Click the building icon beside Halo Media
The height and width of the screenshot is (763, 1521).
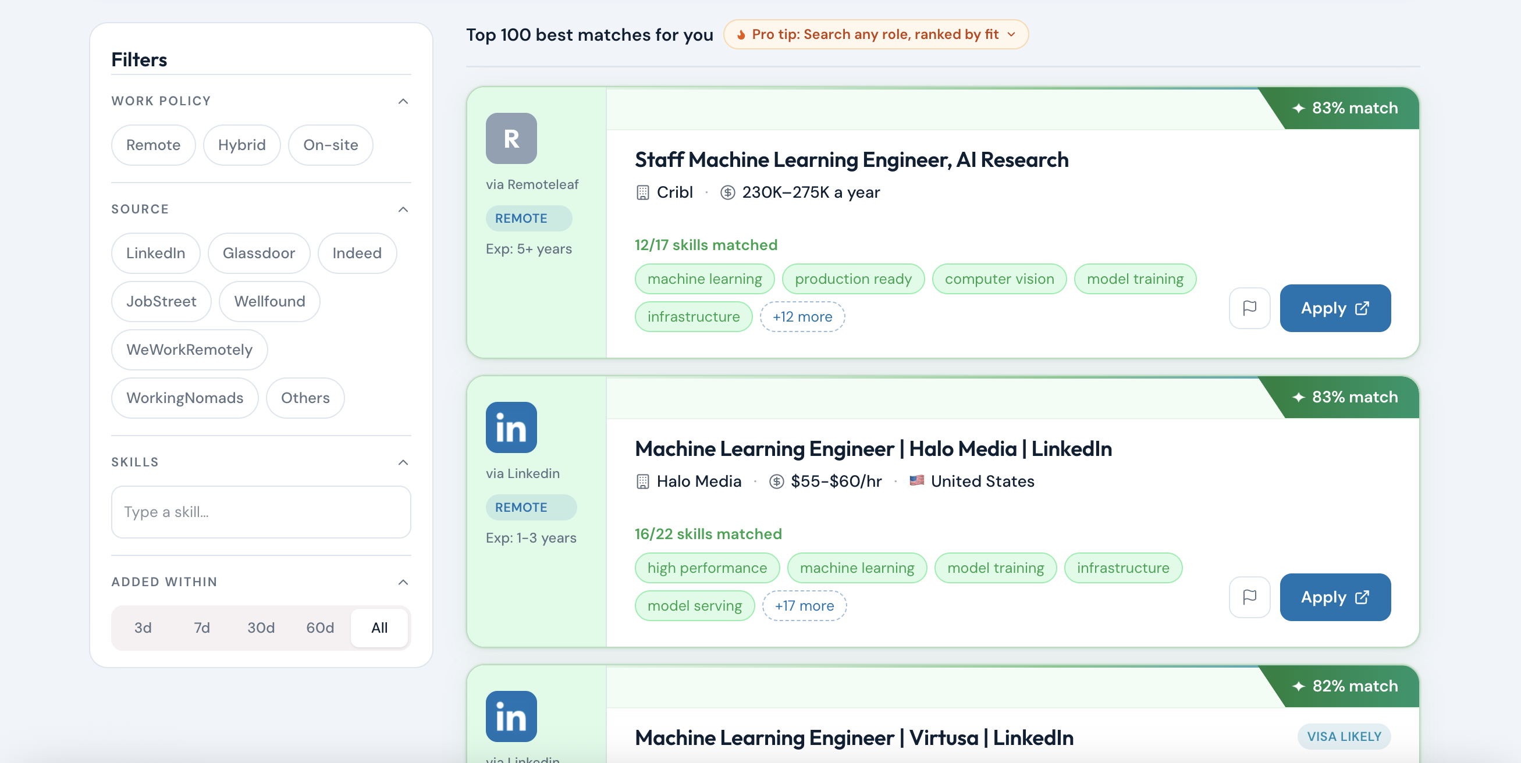click(x=642, y=482)
